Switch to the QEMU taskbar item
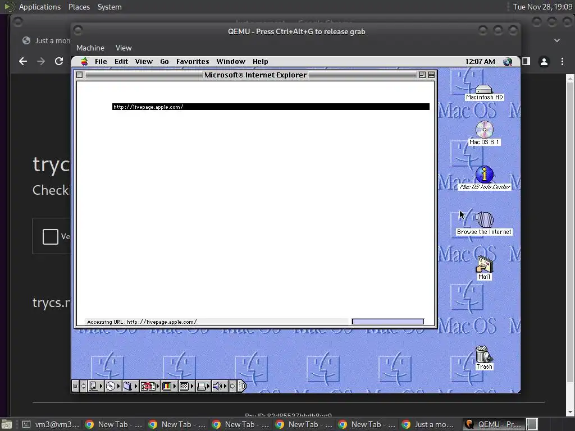The image size is (575, 431). (x=493, y=424)
